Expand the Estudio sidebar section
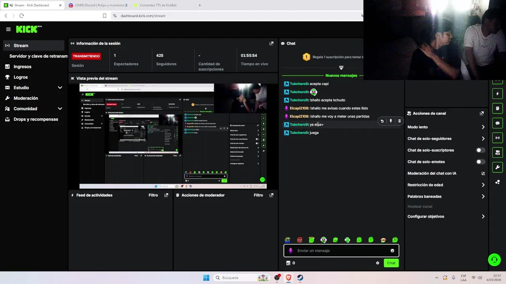 [60, 88]
